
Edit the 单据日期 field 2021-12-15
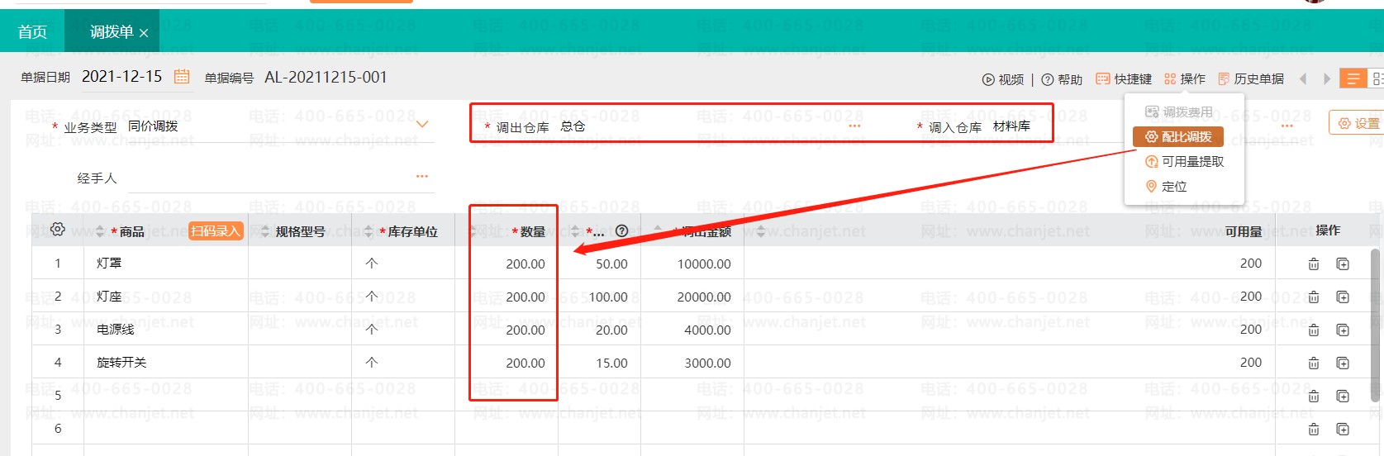coord(122,76)
